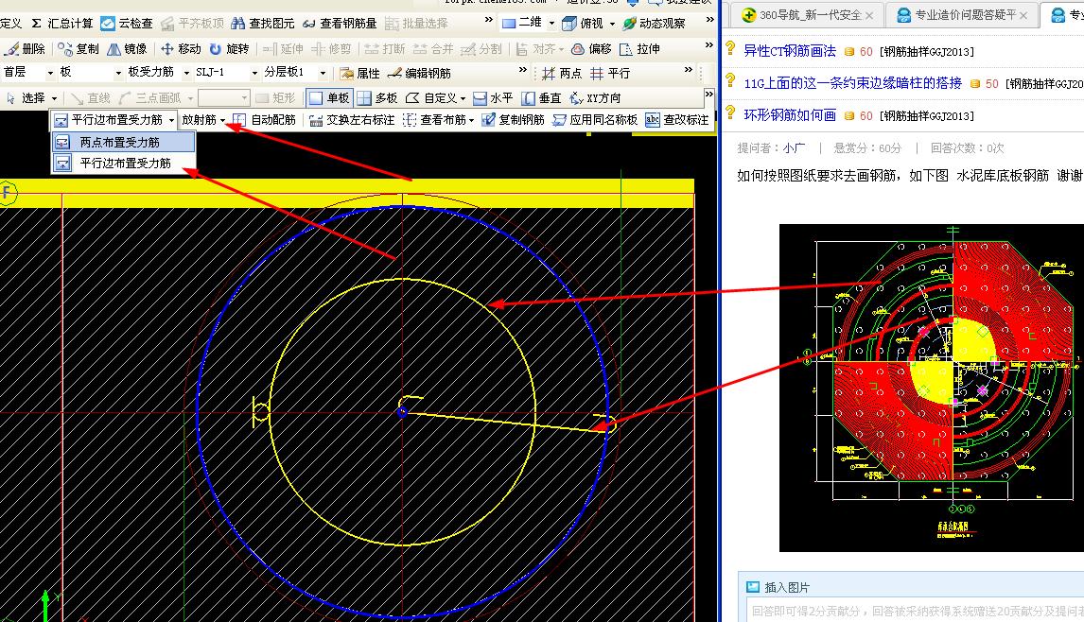Select the 镜像 mirror tool

pyautogui.click(x=127, y=49)
